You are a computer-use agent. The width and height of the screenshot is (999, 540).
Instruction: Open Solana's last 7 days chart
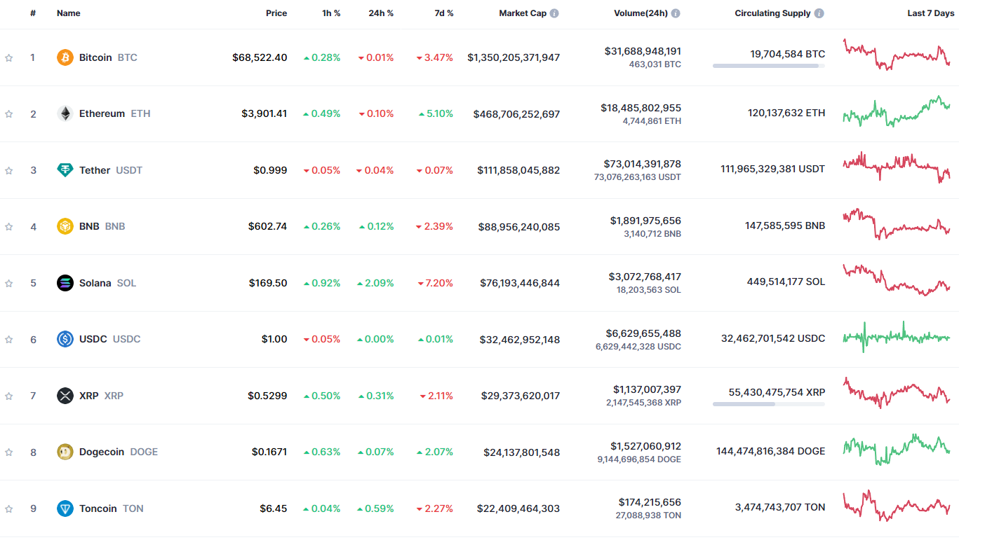tap(896, 280)
